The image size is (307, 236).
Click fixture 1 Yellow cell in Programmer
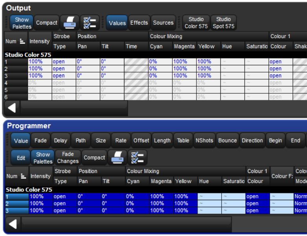pos(185,197)
